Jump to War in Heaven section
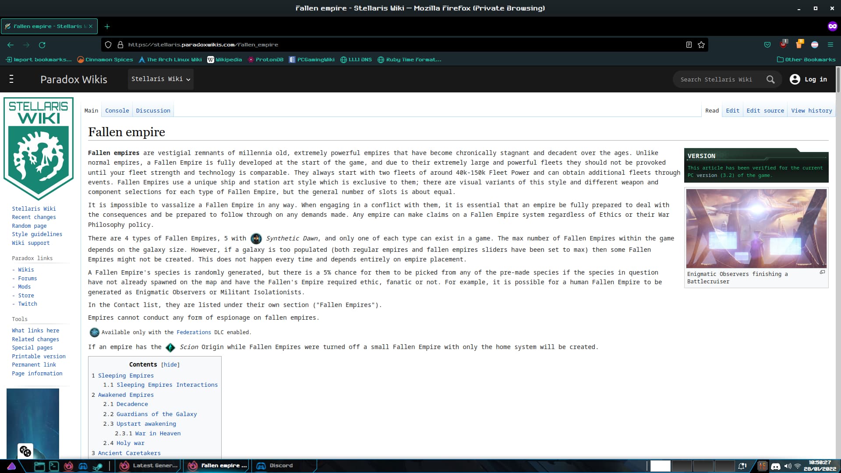 coord(158,434)
